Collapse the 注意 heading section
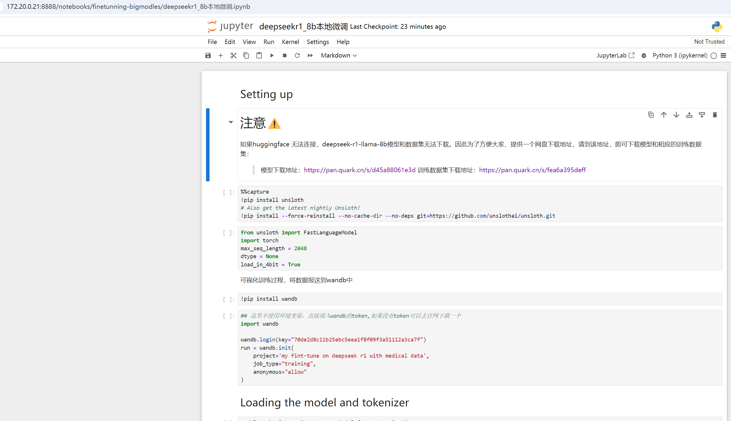Screen dimensions: 731x421 point(231,122)
